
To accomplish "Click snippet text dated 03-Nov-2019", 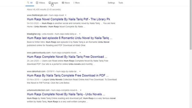I will click(x=72, y=81).
